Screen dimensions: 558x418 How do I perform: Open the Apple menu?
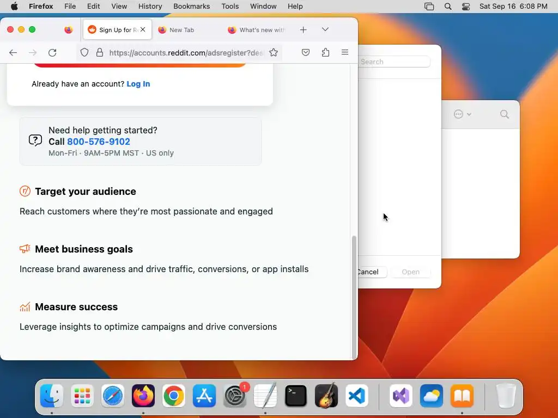tap(14, 7)
